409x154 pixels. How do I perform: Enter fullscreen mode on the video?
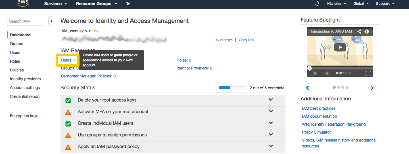coord(368,73)
